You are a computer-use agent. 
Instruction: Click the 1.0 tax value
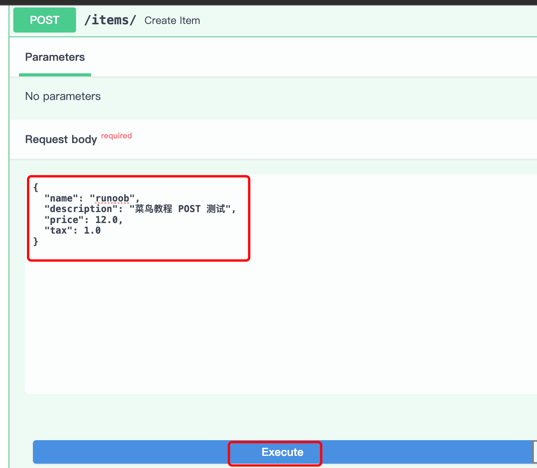(92, 230)
